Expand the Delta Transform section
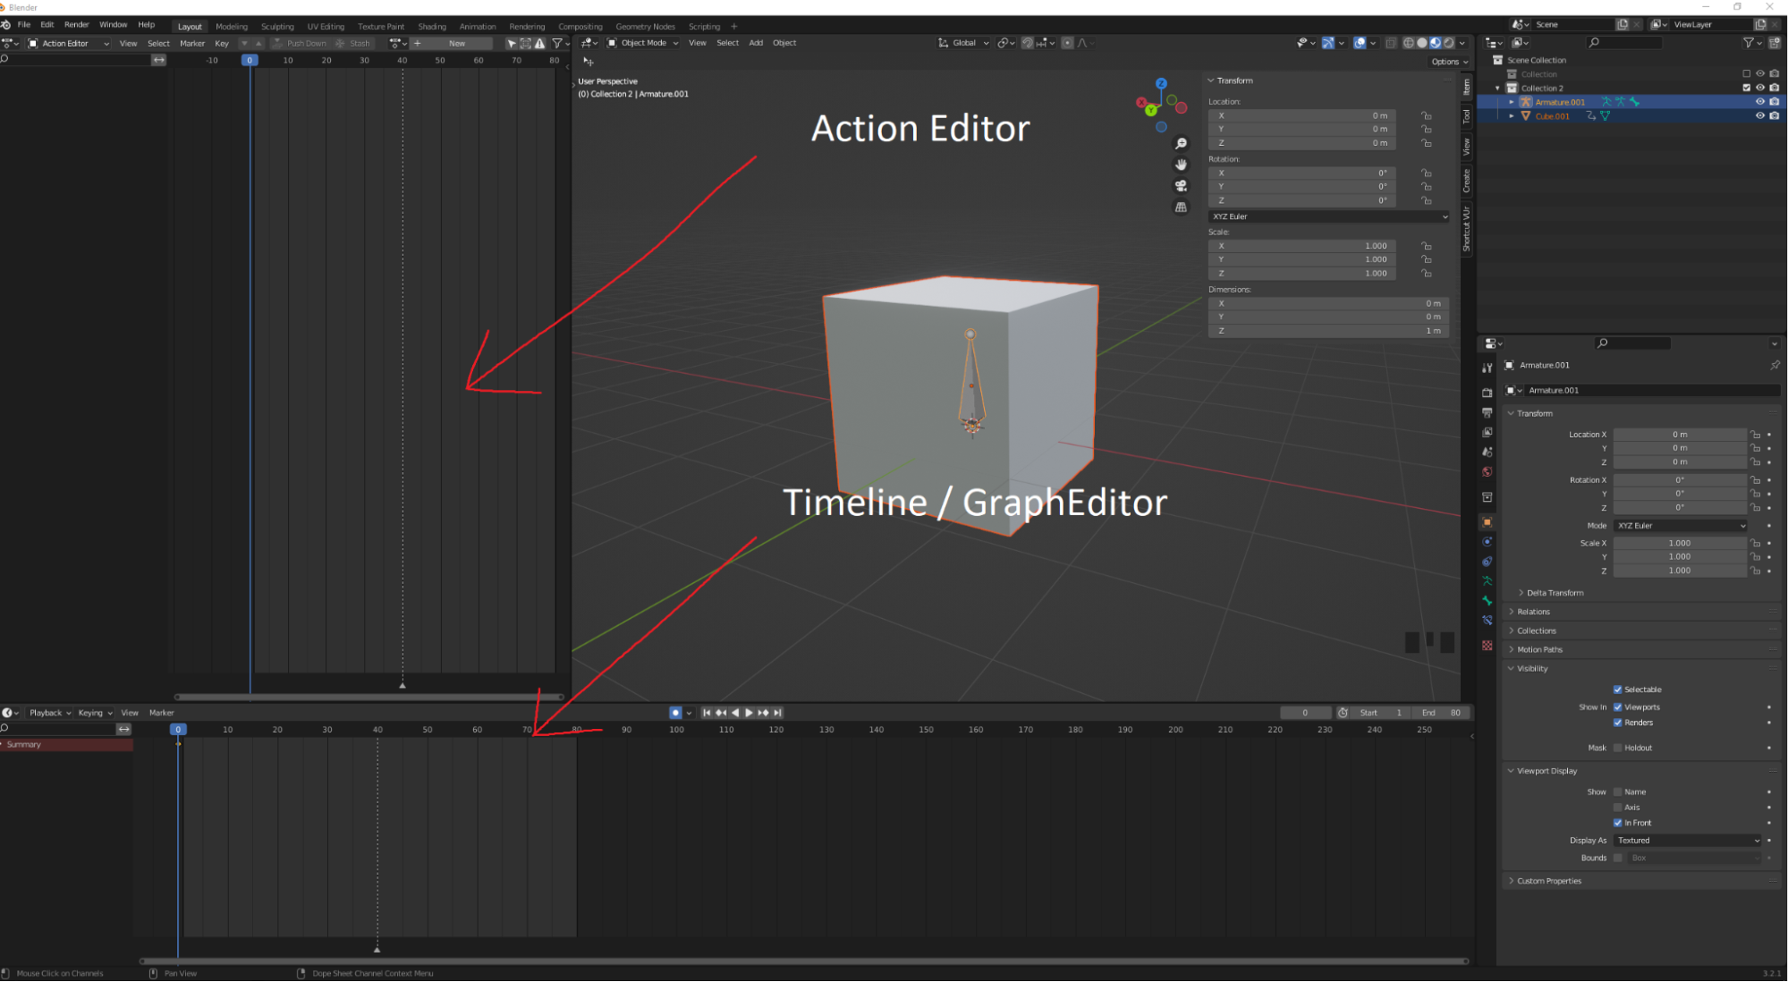The image size is (1788, 982). [1554, 592]
